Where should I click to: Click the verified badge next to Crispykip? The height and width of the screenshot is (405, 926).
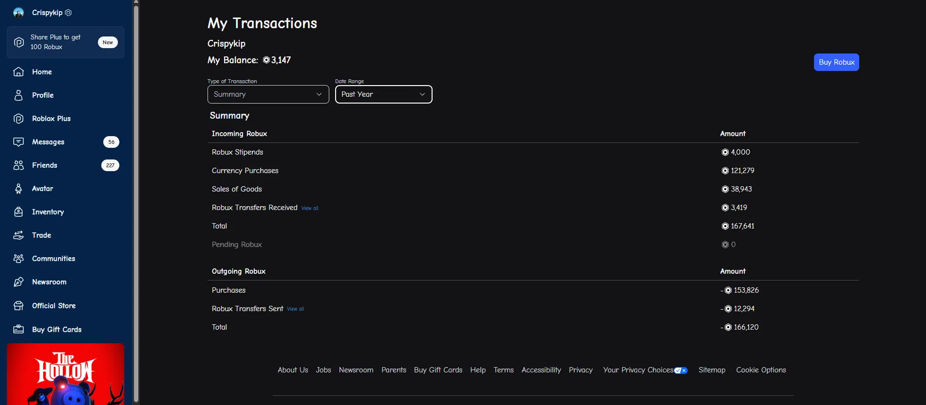point(68,13)
